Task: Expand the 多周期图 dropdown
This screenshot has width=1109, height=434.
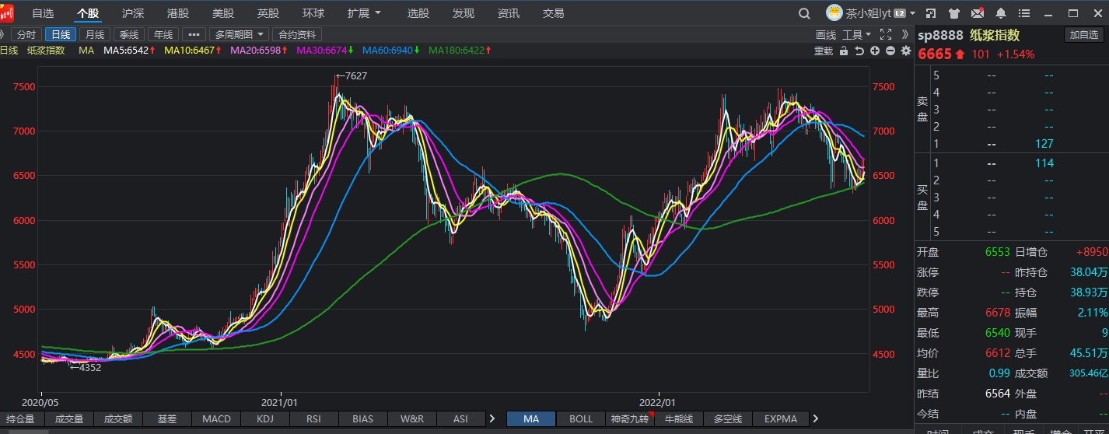Action: pos(240,34)
